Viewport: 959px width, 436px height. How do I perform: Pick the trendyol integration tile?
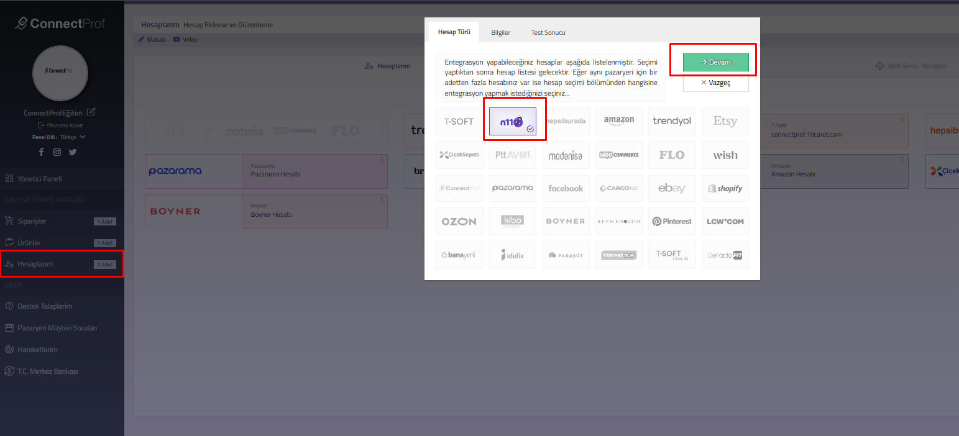672,121
